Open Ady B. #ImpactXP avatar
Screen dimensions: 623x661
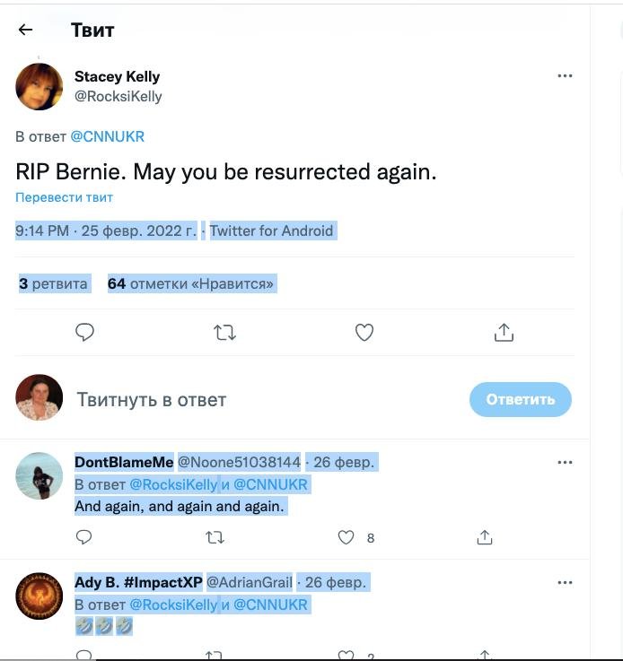click(x=39, y=596)
